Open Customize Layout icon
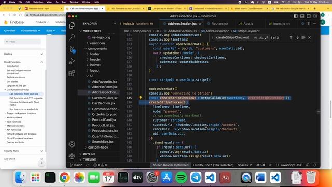The height and width of the screenshot is (187, 332). (315, 16)
